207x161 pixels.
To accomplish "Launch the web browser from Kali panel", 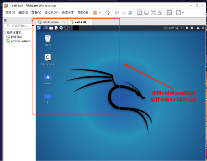I will click(x=61, y=28).
